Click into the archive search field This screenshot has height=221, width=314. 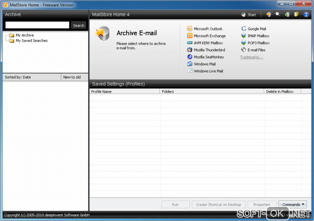pyautogui.click(x=37, y=25)
